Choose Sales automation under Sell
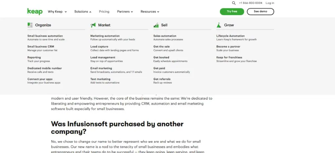This screenshot has width=335, height=153. coord(165,36)
